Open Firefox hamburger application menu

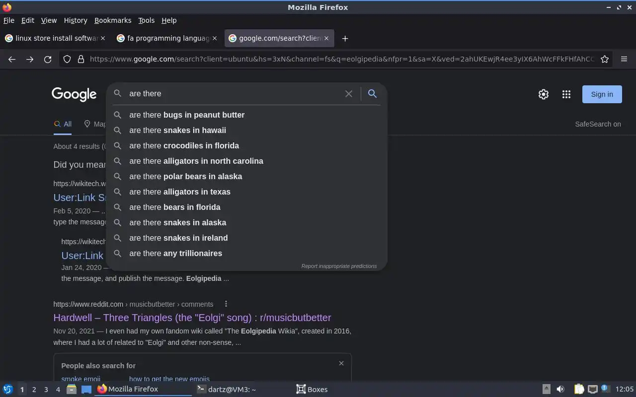tap(624, 59)
